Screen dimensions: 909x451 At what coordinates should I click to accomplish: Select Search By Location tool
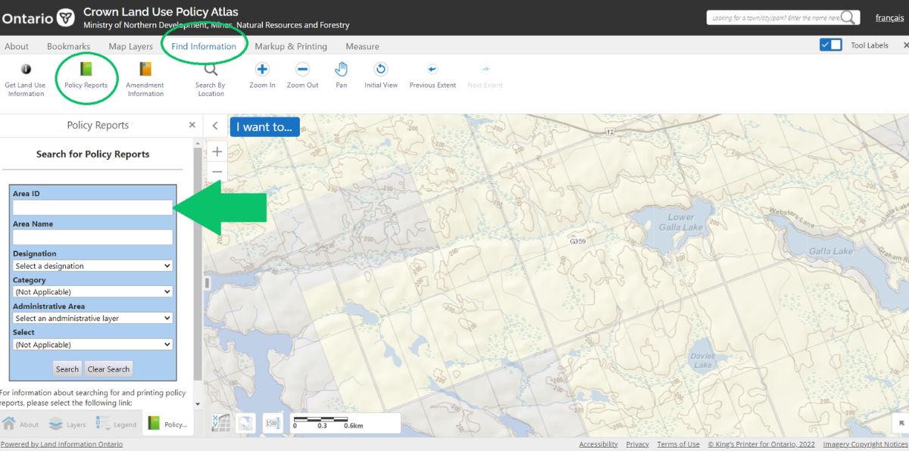211,79
